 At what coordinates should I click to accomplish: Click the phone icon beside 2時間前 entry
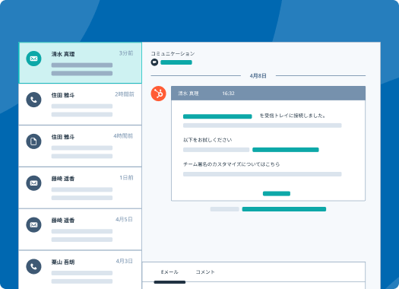click(33, 100)
